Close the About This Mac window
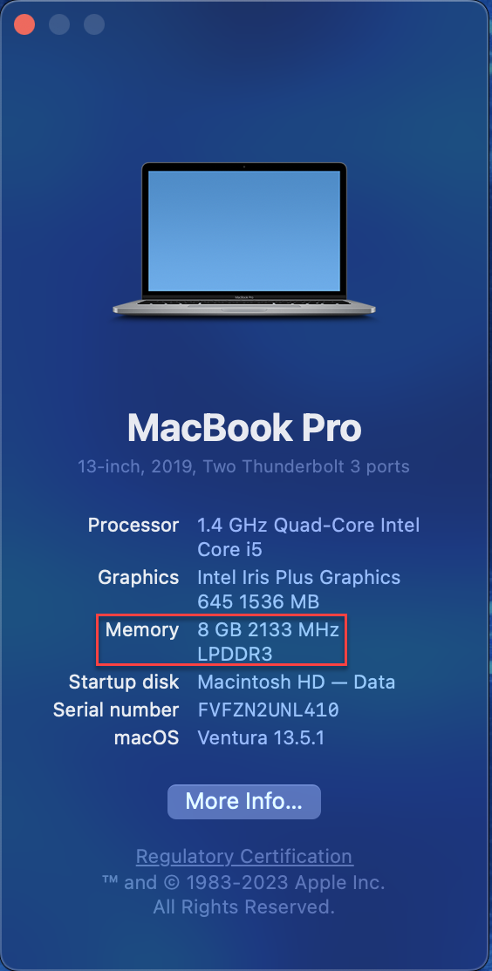The width and height of the screenshot is (492, 971). click(x=24, y=24)
